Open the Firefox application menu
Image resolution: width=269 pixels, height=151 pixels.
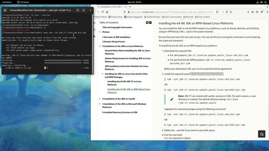pos(267,12)
